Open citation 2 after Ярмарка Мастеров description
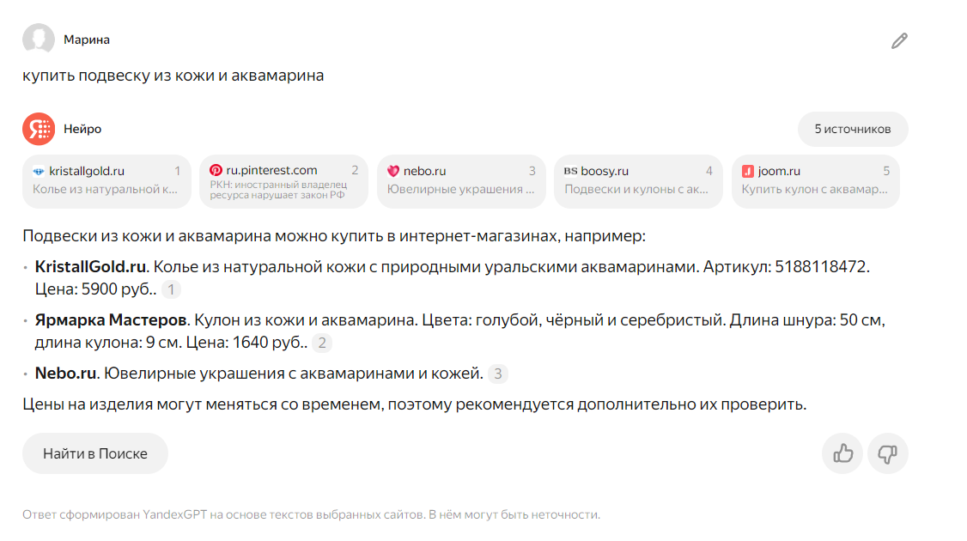Viewport: 967px width, 541px height. [322, 342]
